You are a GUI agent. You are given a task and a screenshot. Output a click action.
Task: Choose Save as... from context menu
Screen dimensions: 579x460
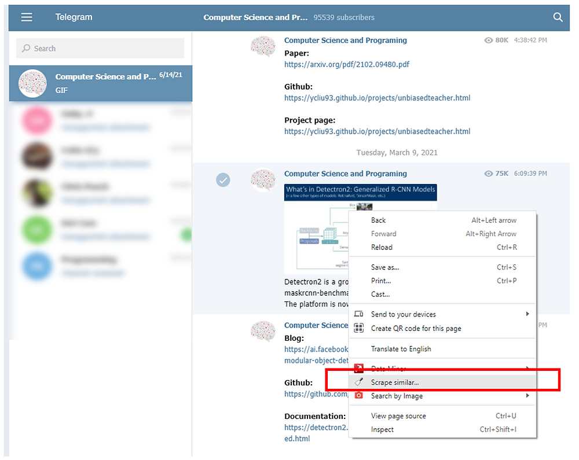point(442,267)
